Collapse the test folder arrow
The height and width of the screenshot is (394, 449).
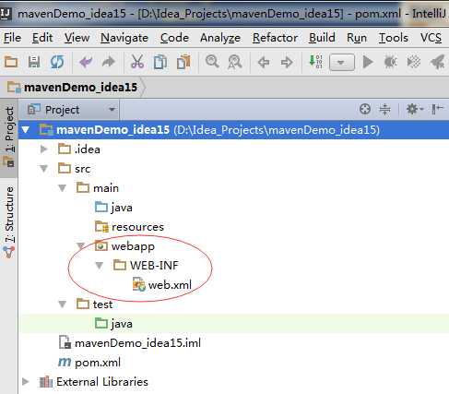(63, 304)
